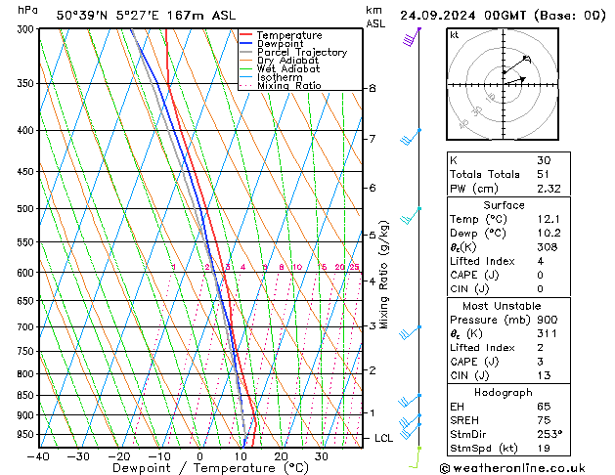Click the CAPE value in Surface table

(x=541, y=275)
